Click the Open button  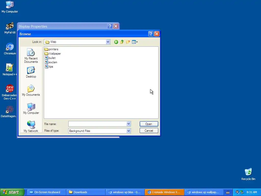[149, 124]
